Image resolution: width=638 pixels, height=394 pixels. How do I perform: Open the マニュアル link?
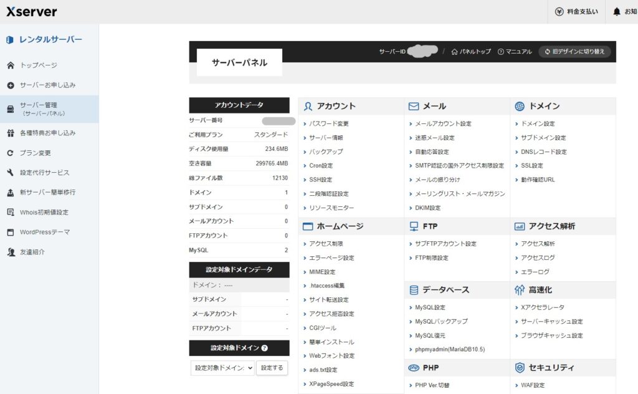click(515, 52)
